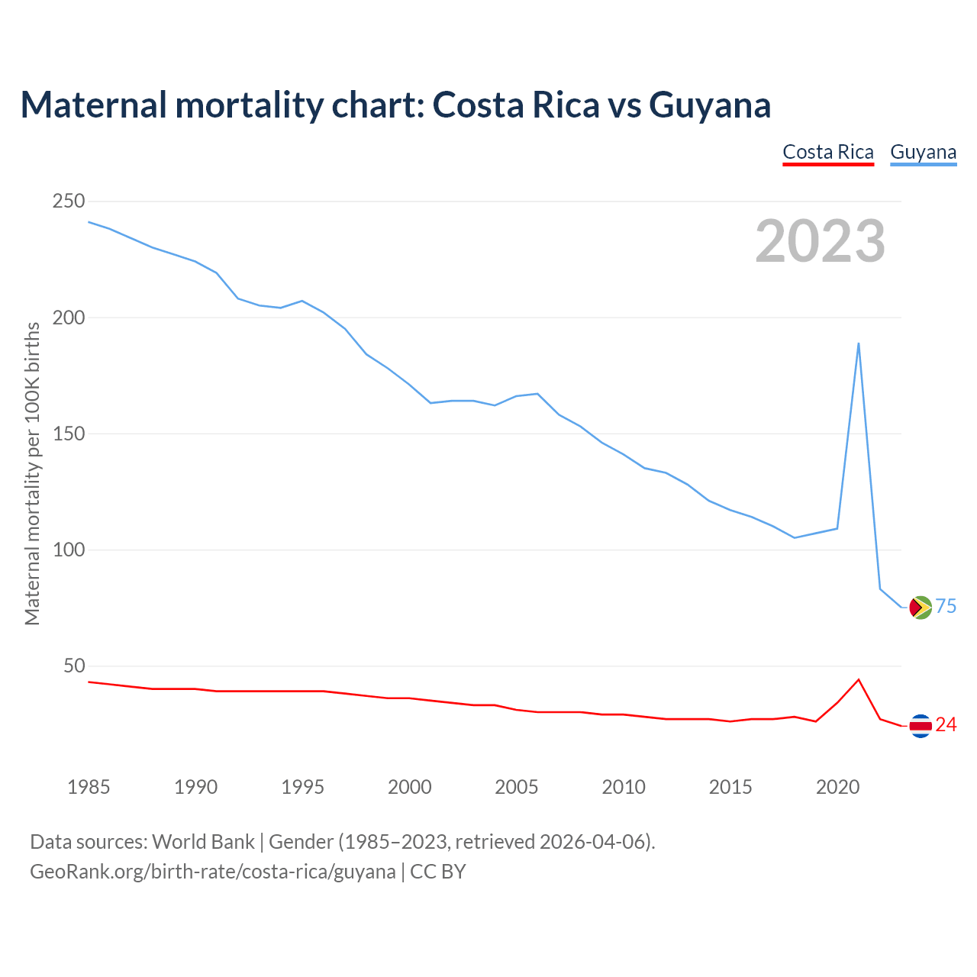Image resolution: width=977 pixels, height=977 pixels.
Task: Click the red underline beneath Costa Rica
Action: 828,164
